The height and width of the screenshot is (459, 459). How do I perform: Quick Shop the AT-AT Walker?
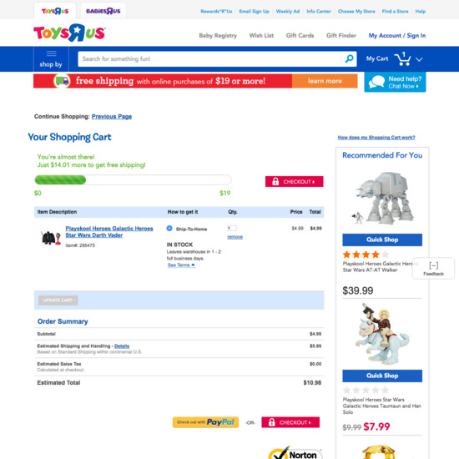382,240
